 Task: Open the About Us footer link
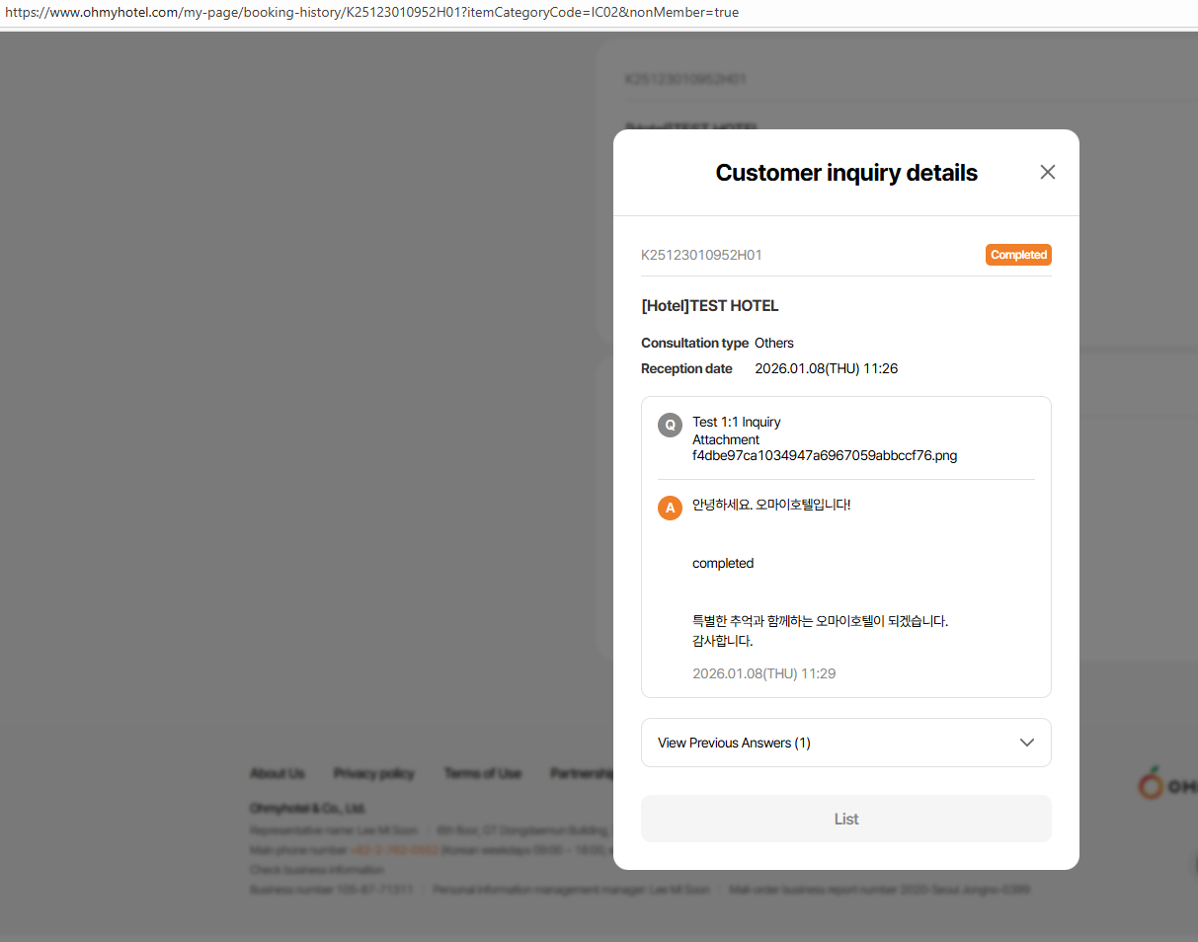click(x=277, y=773)
